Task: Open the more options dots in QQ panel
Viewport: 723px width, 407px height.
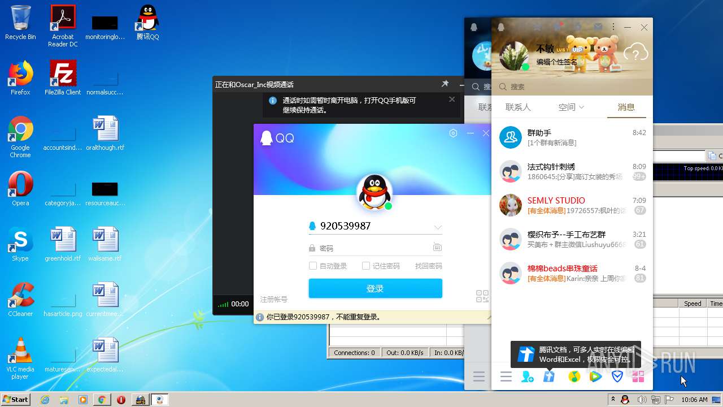Action: [613, 27]
